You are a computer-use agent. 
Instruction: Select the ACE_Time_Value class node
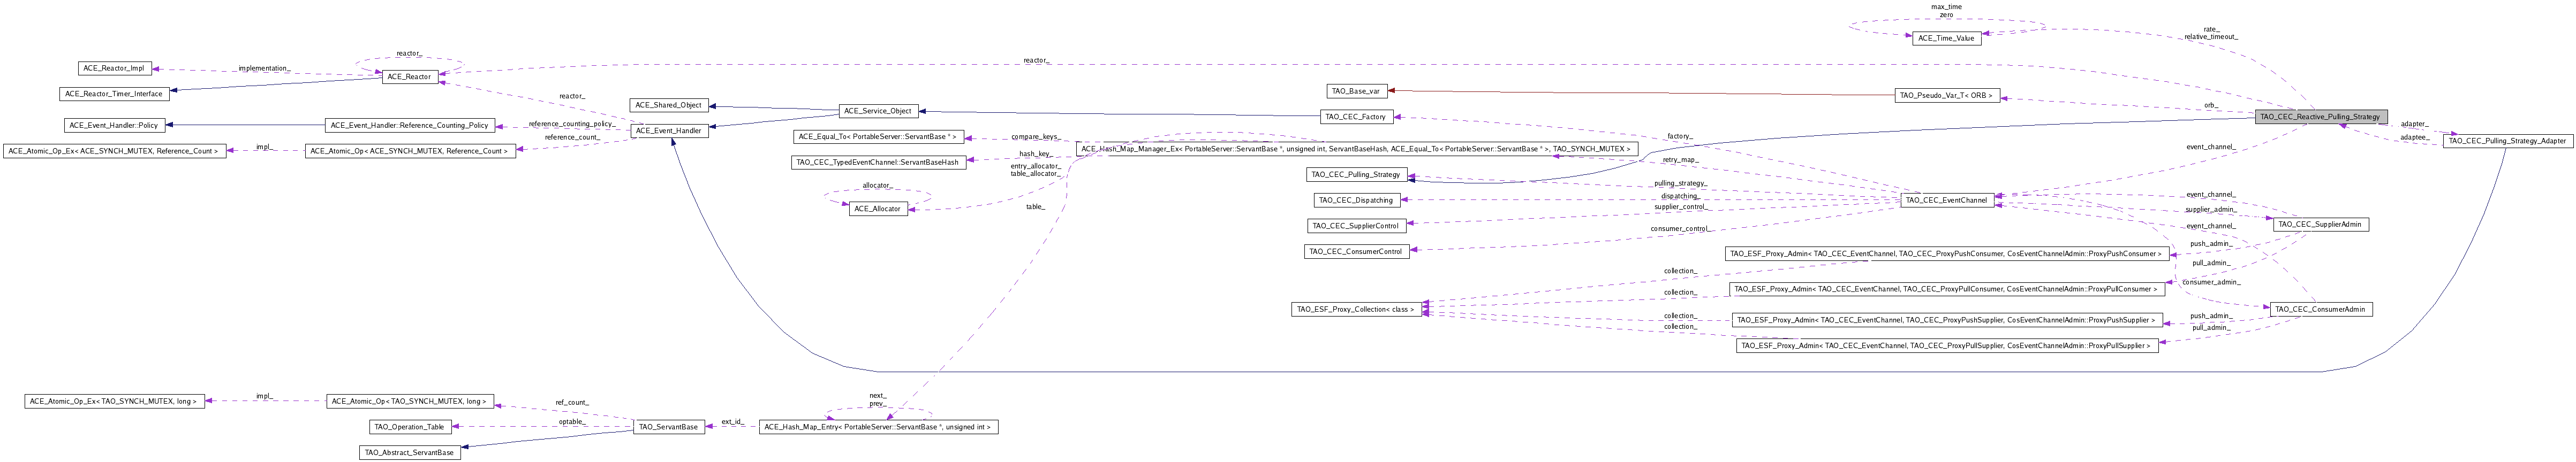tap(1946, 38)
